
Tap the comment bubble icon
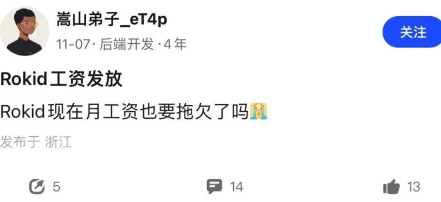(215, 186)
